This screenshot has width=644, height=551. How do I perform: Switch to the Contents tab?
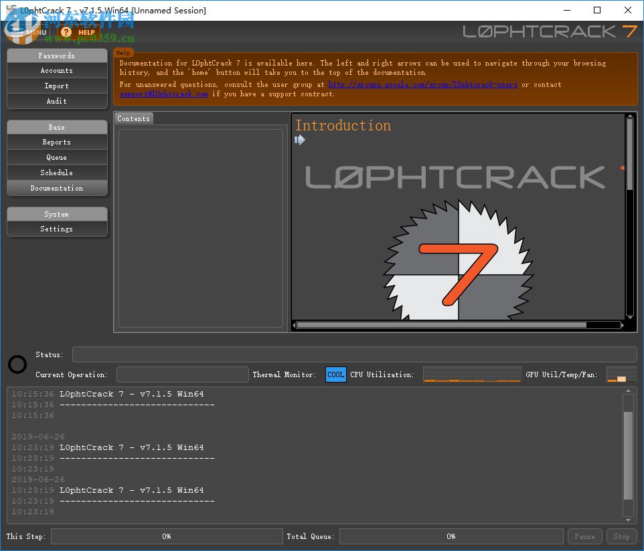133,118
